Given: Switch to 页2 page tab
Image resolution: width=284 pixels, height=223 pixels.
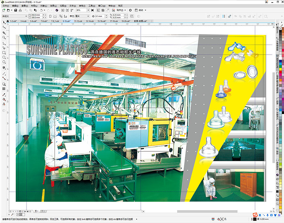Looking at the screenshot, I should click(x=44, y=211).
